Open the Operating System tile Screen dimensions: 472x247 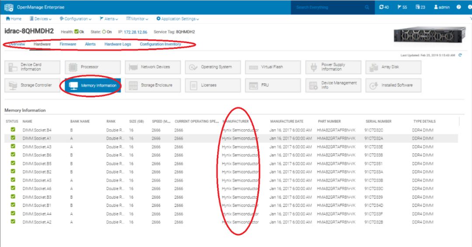[213, 67]
